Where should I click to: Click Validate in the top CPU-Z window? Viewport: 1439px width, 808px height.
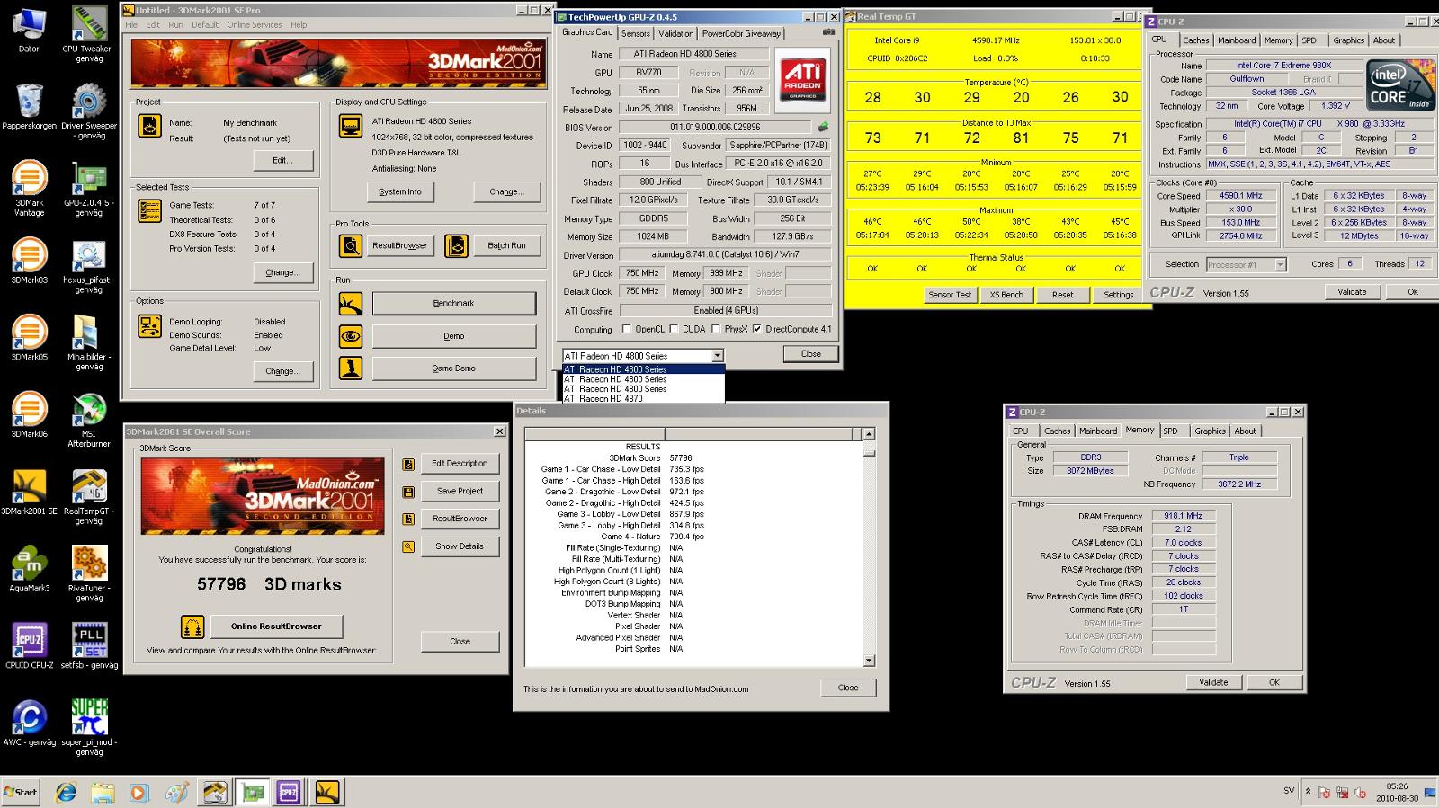1352,291
